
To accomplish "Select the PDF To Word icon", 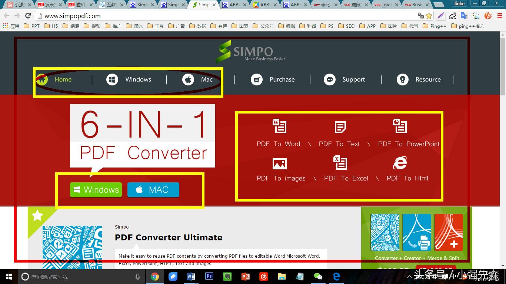I will point(279,126).
